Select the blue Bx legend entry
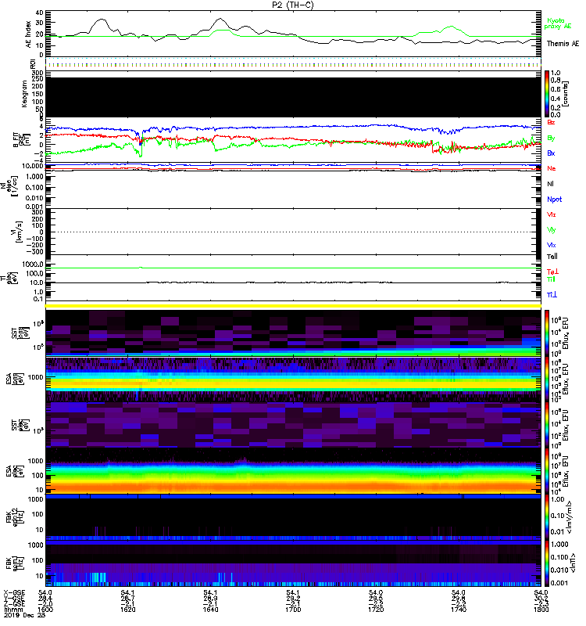 (551, 153)
